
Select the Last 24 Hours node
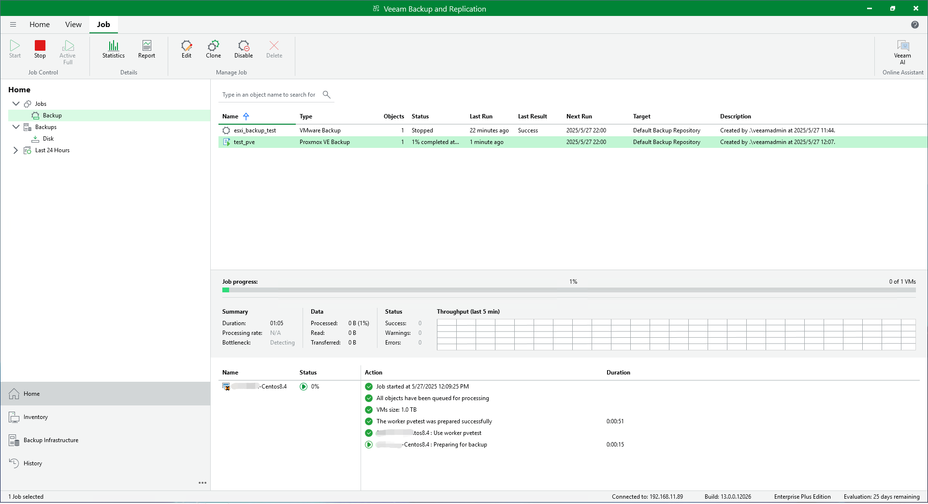52,150
